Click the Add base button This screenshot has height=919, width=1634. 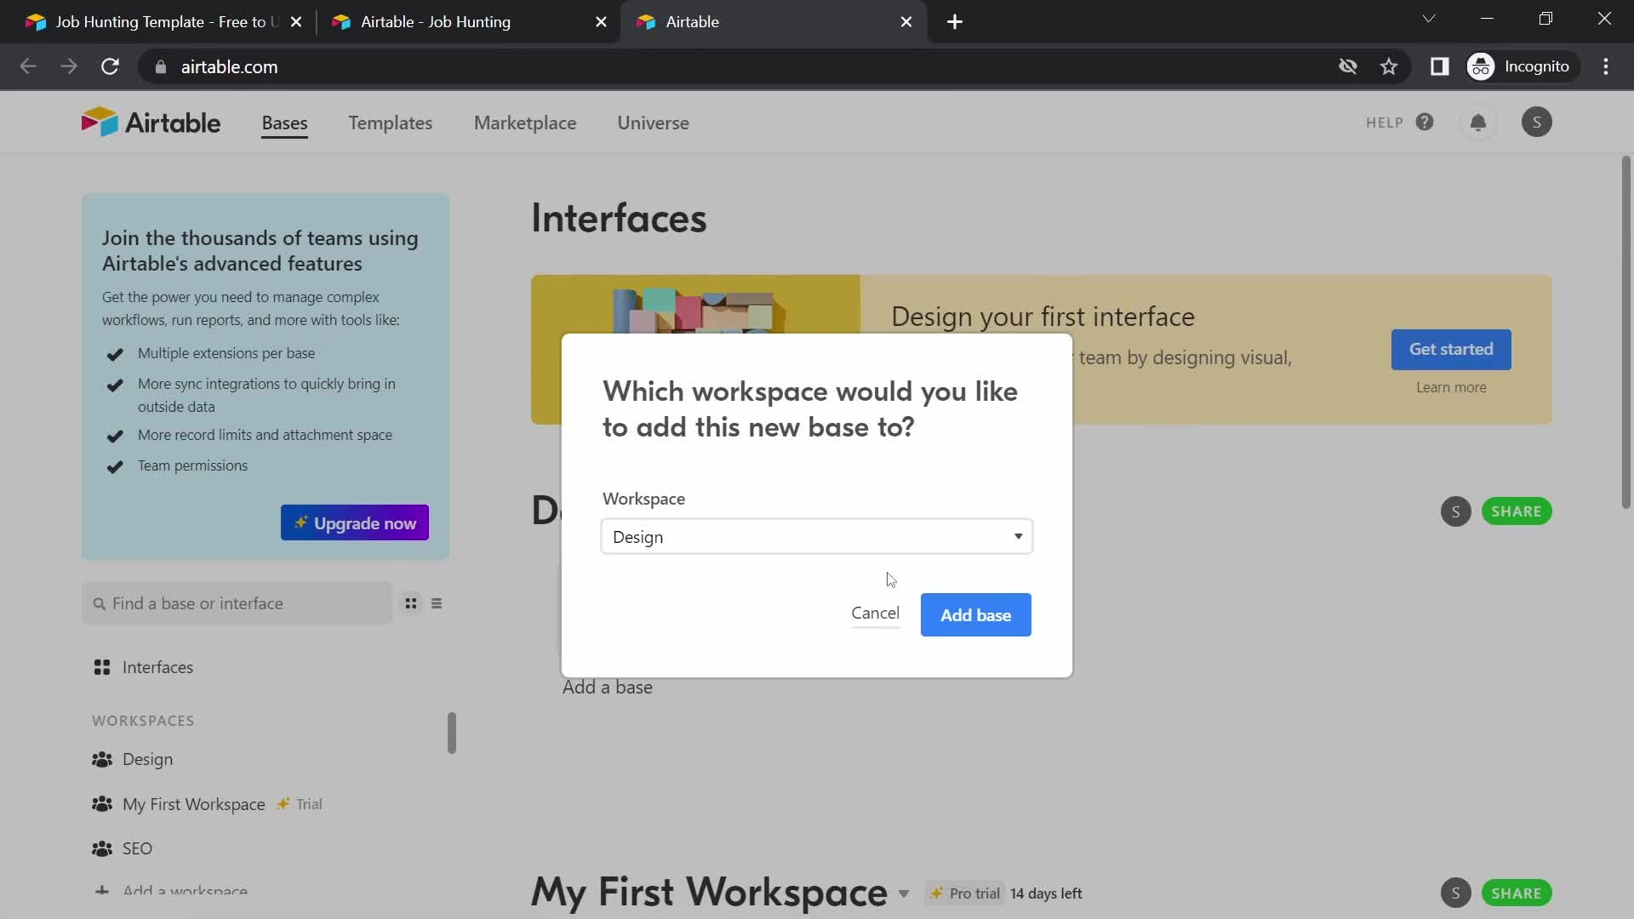pos(975,614)
